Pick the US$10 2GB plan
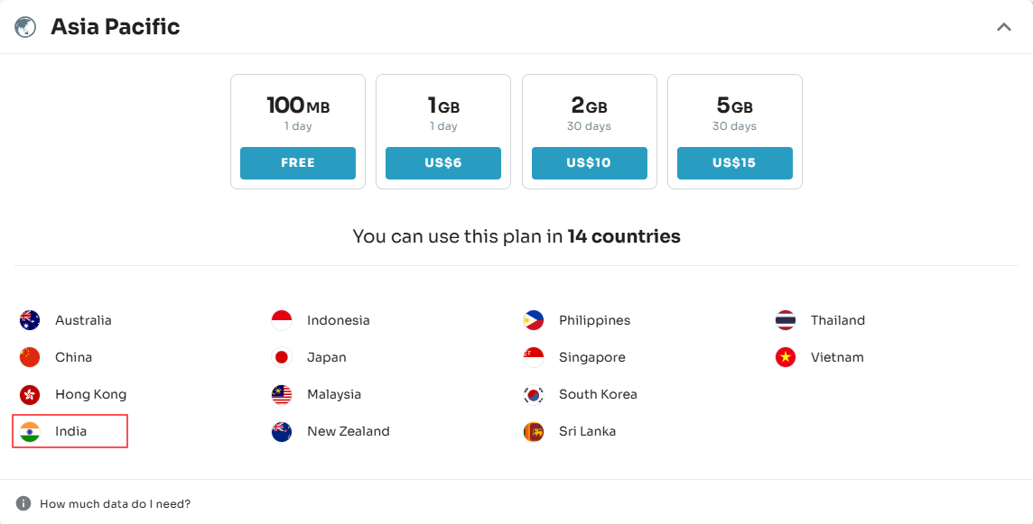 [589, 163]
